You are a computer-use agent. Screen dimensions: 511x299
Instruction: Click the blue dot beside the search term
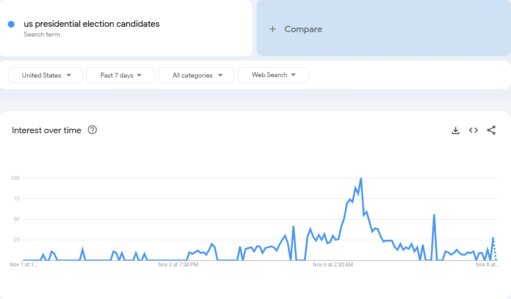pos(11,24)
